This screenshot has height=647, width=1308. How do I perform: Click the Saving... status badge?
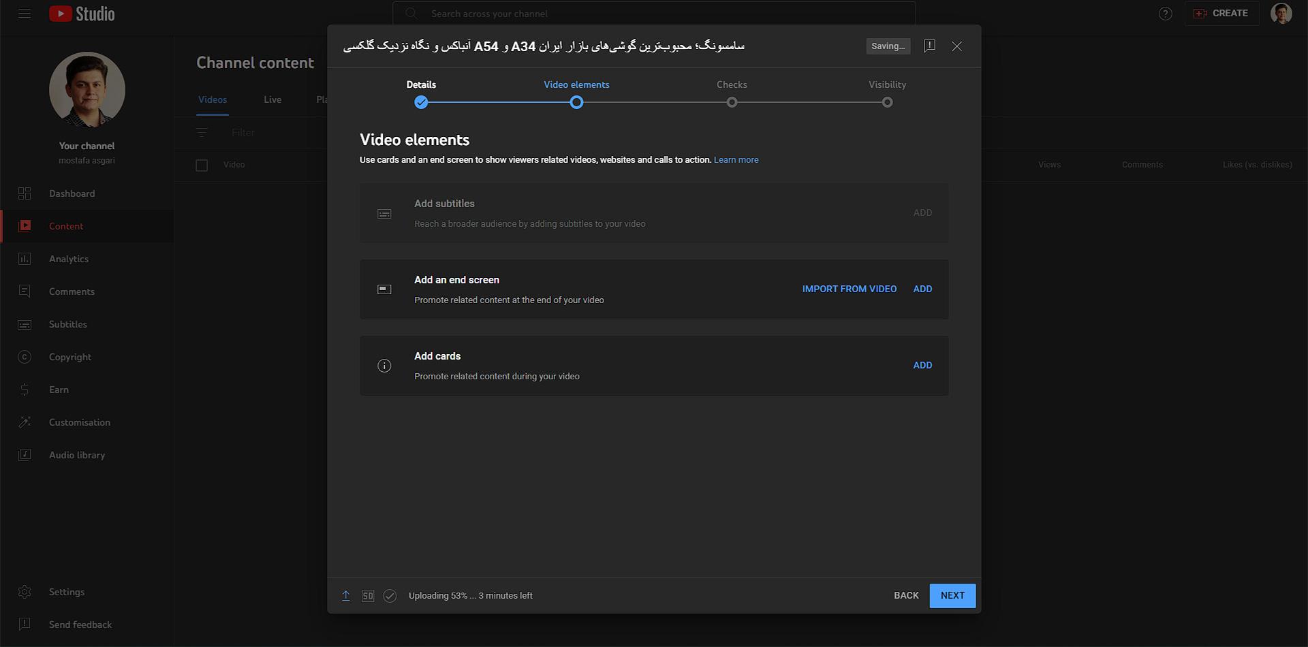[888, 46]
